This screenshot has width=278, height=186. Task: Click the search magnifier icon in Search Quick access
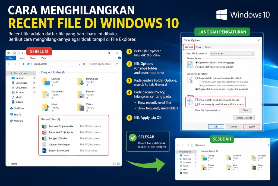click(116, 64)
